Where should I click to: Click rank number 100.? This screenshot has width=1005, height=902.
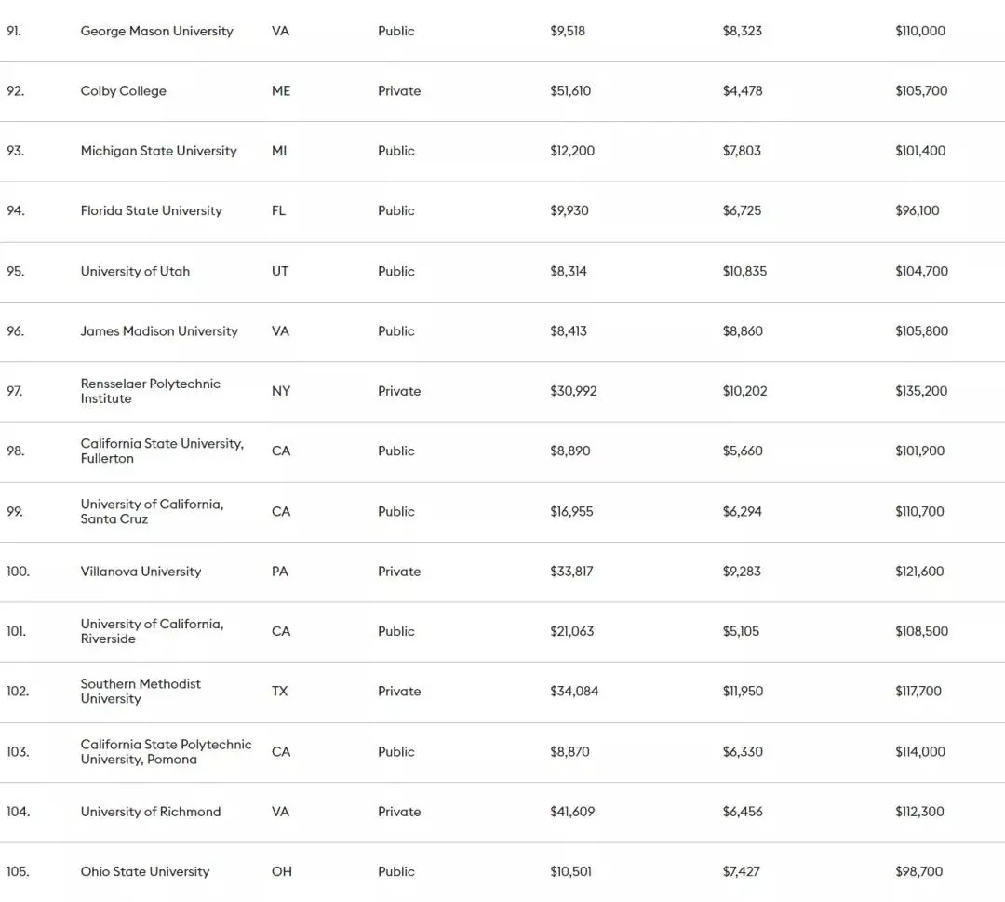pyautogui.click(x=18, y=572)
